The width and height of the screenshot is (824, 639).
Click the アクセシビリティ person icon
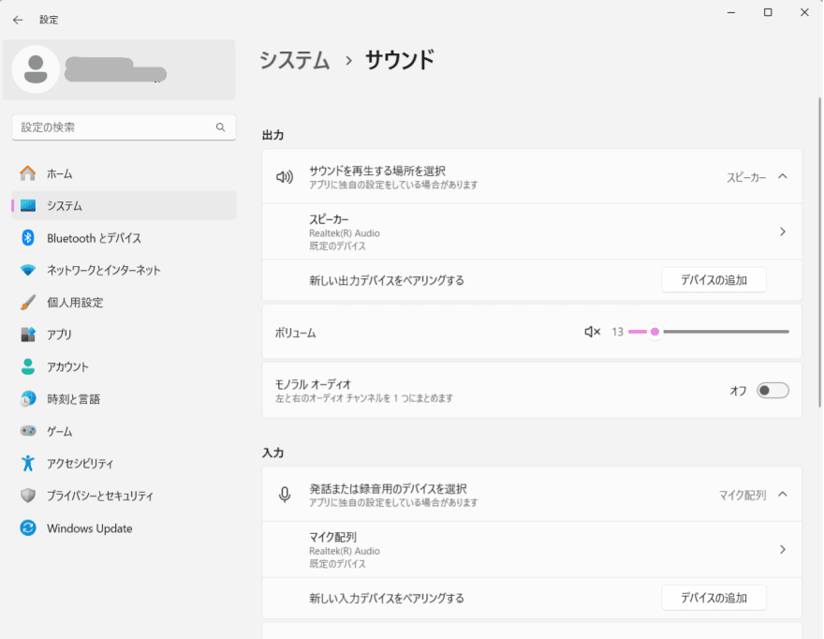(28, 463)
